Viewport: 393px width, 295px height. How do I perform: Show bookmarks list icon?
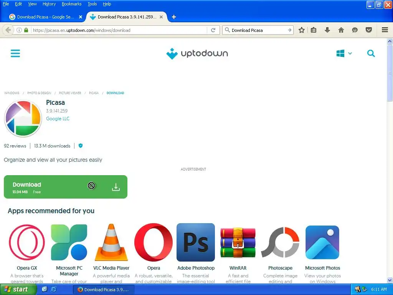click(314, 30)
